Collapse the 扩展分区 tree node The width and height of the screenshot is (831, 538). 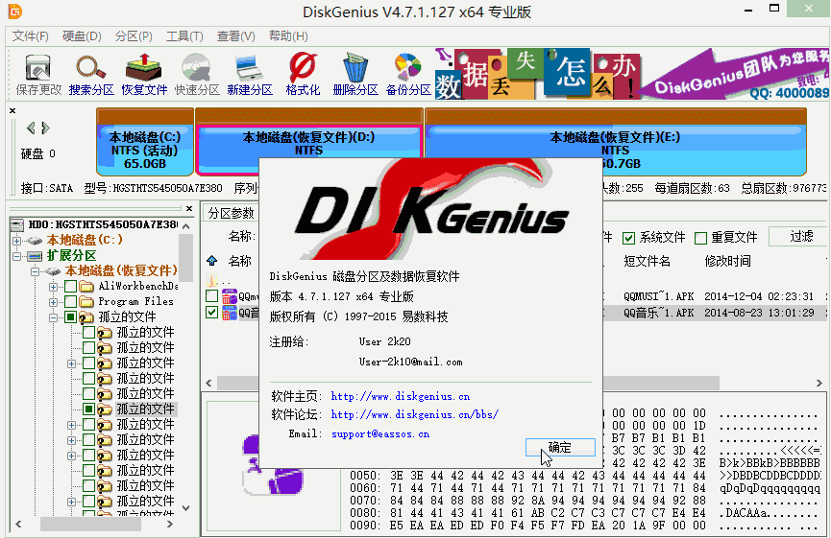tap(17, 257)
